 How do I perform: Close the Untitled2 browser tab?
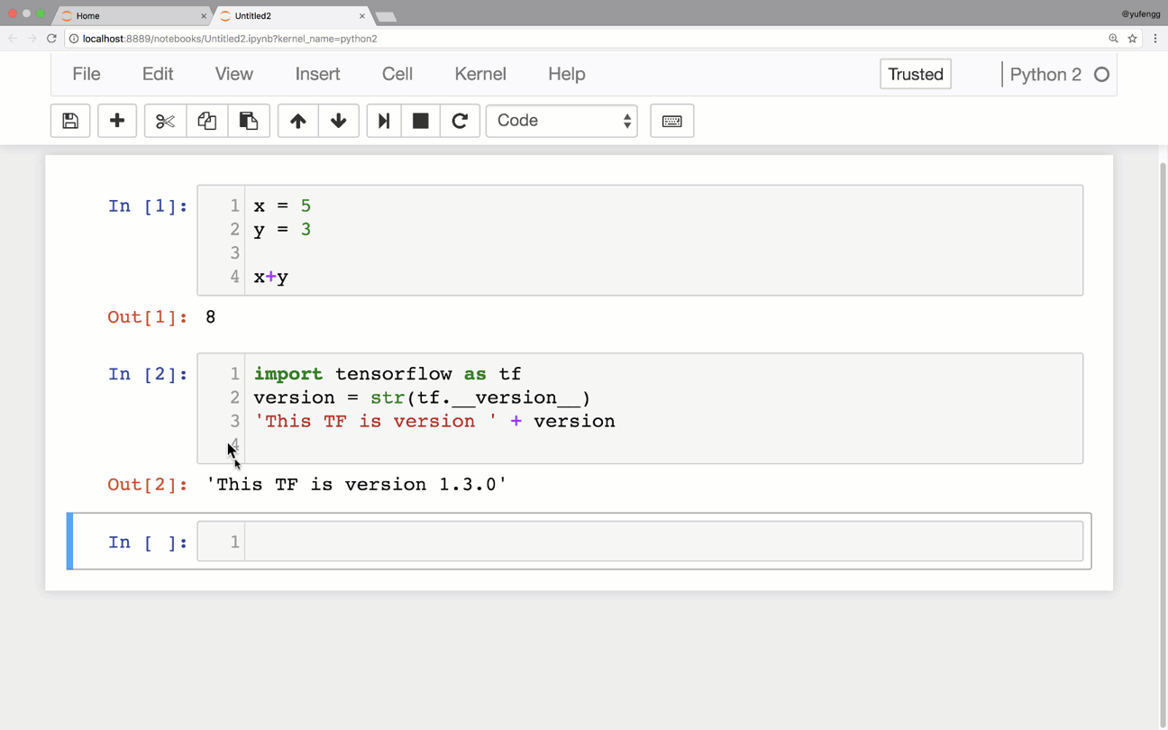tap(362, 16)
